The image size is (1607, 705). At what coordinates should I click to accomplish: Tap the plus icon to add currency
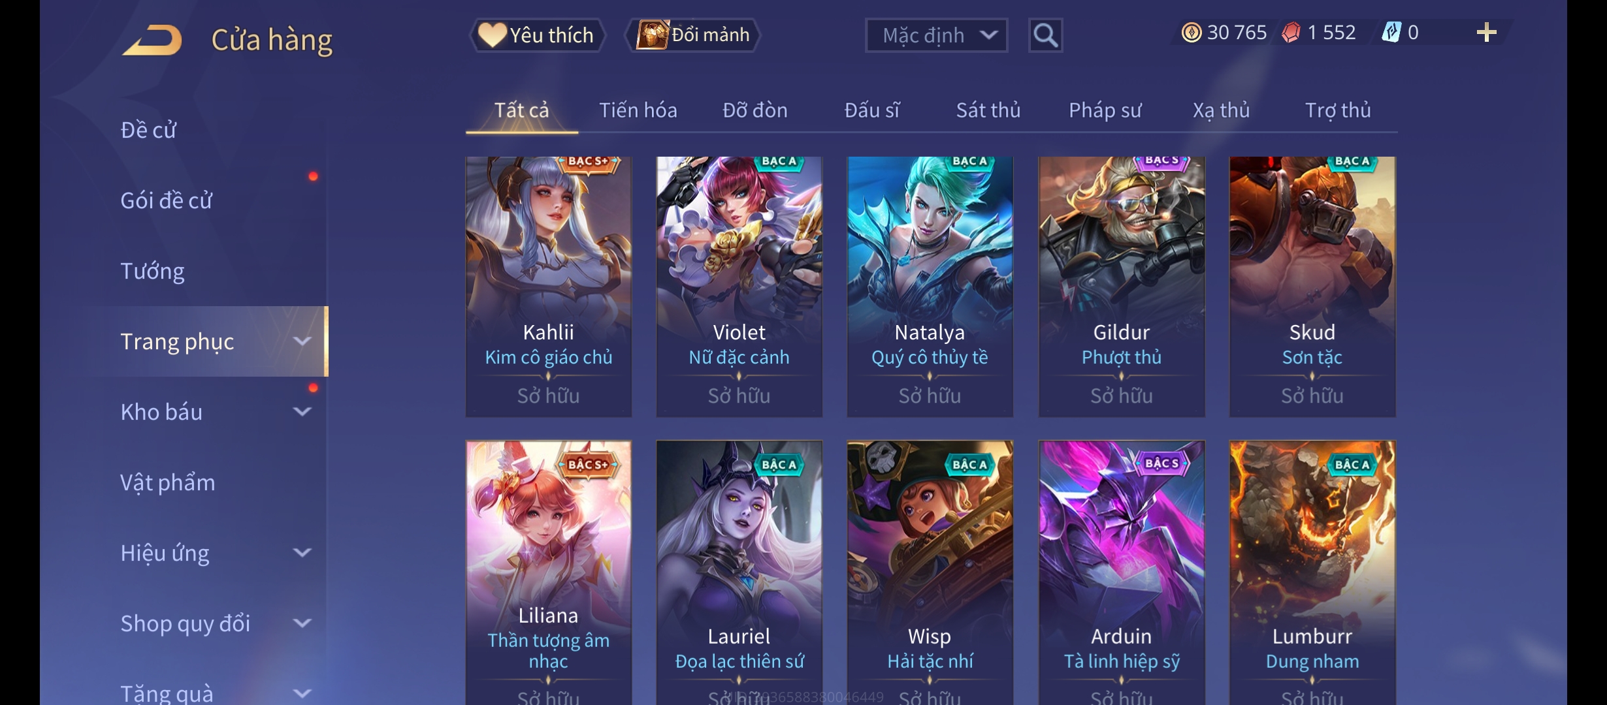1486,33
